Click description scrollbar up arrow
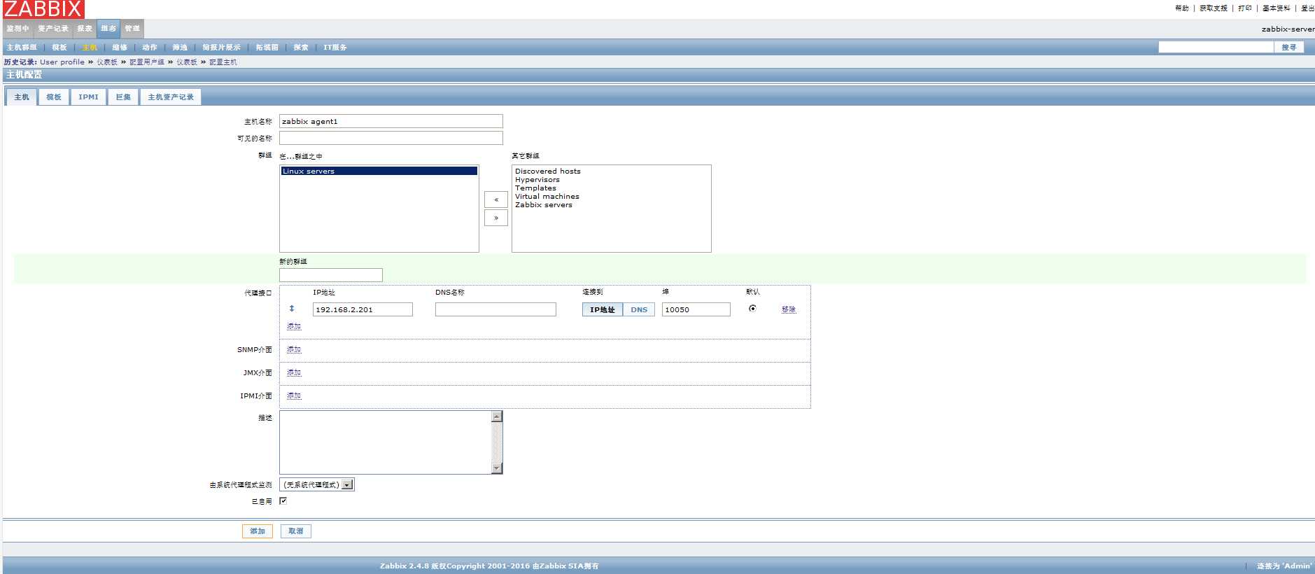1315x574 pixels. pyautogui.click(x=497, y=416)
